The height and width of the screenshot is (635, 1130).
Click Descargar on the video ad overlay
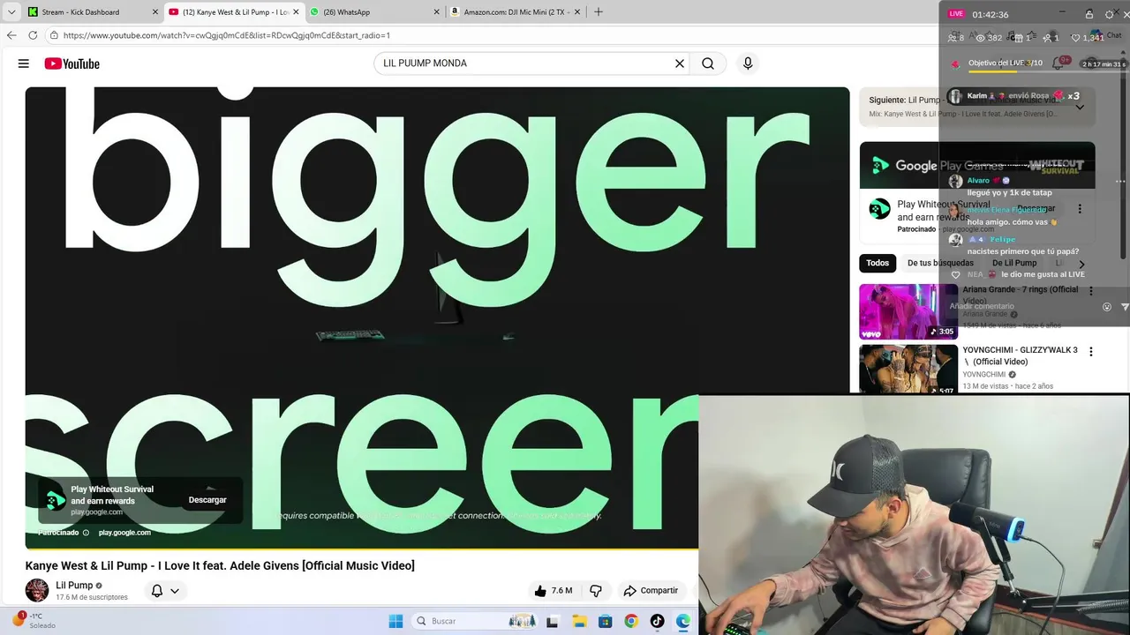207,500
